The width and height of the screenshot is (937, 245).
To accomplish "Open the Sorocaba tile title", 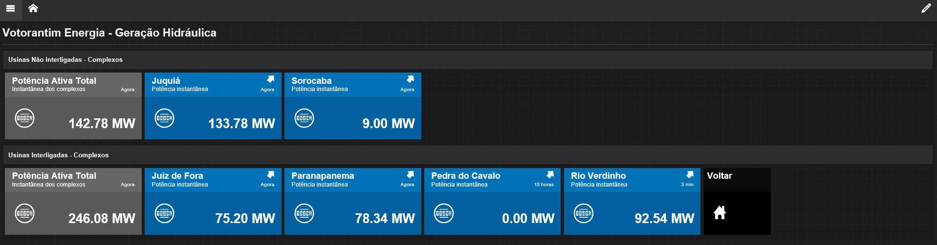I will 311,81.
